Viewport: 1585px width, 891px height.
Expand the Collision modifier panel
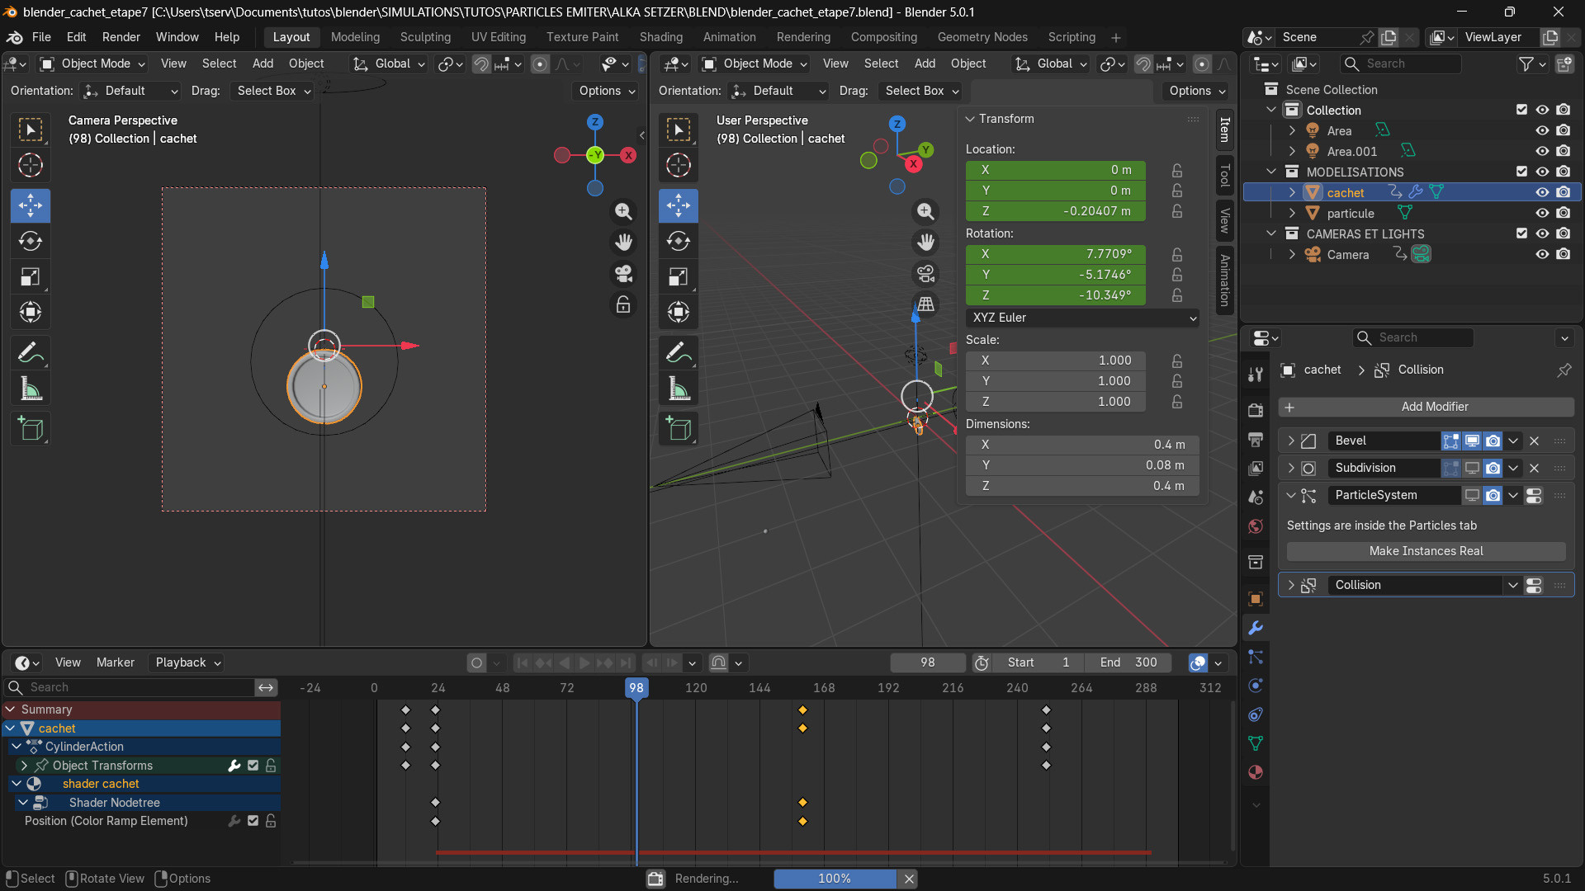(x=1291, y=585)
